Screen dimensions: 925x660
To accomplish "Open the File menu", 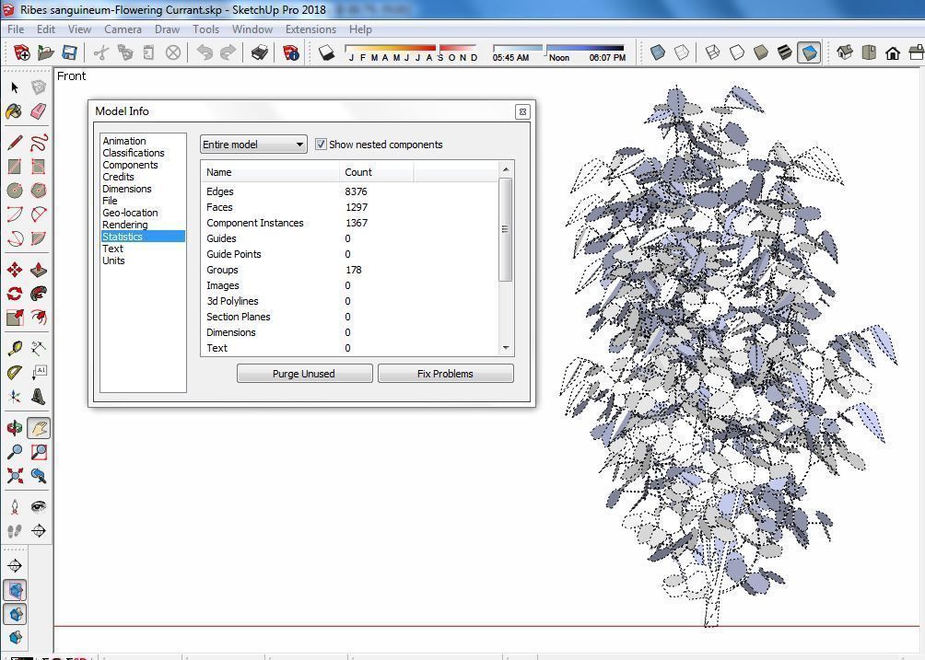I will click(16, 29).
